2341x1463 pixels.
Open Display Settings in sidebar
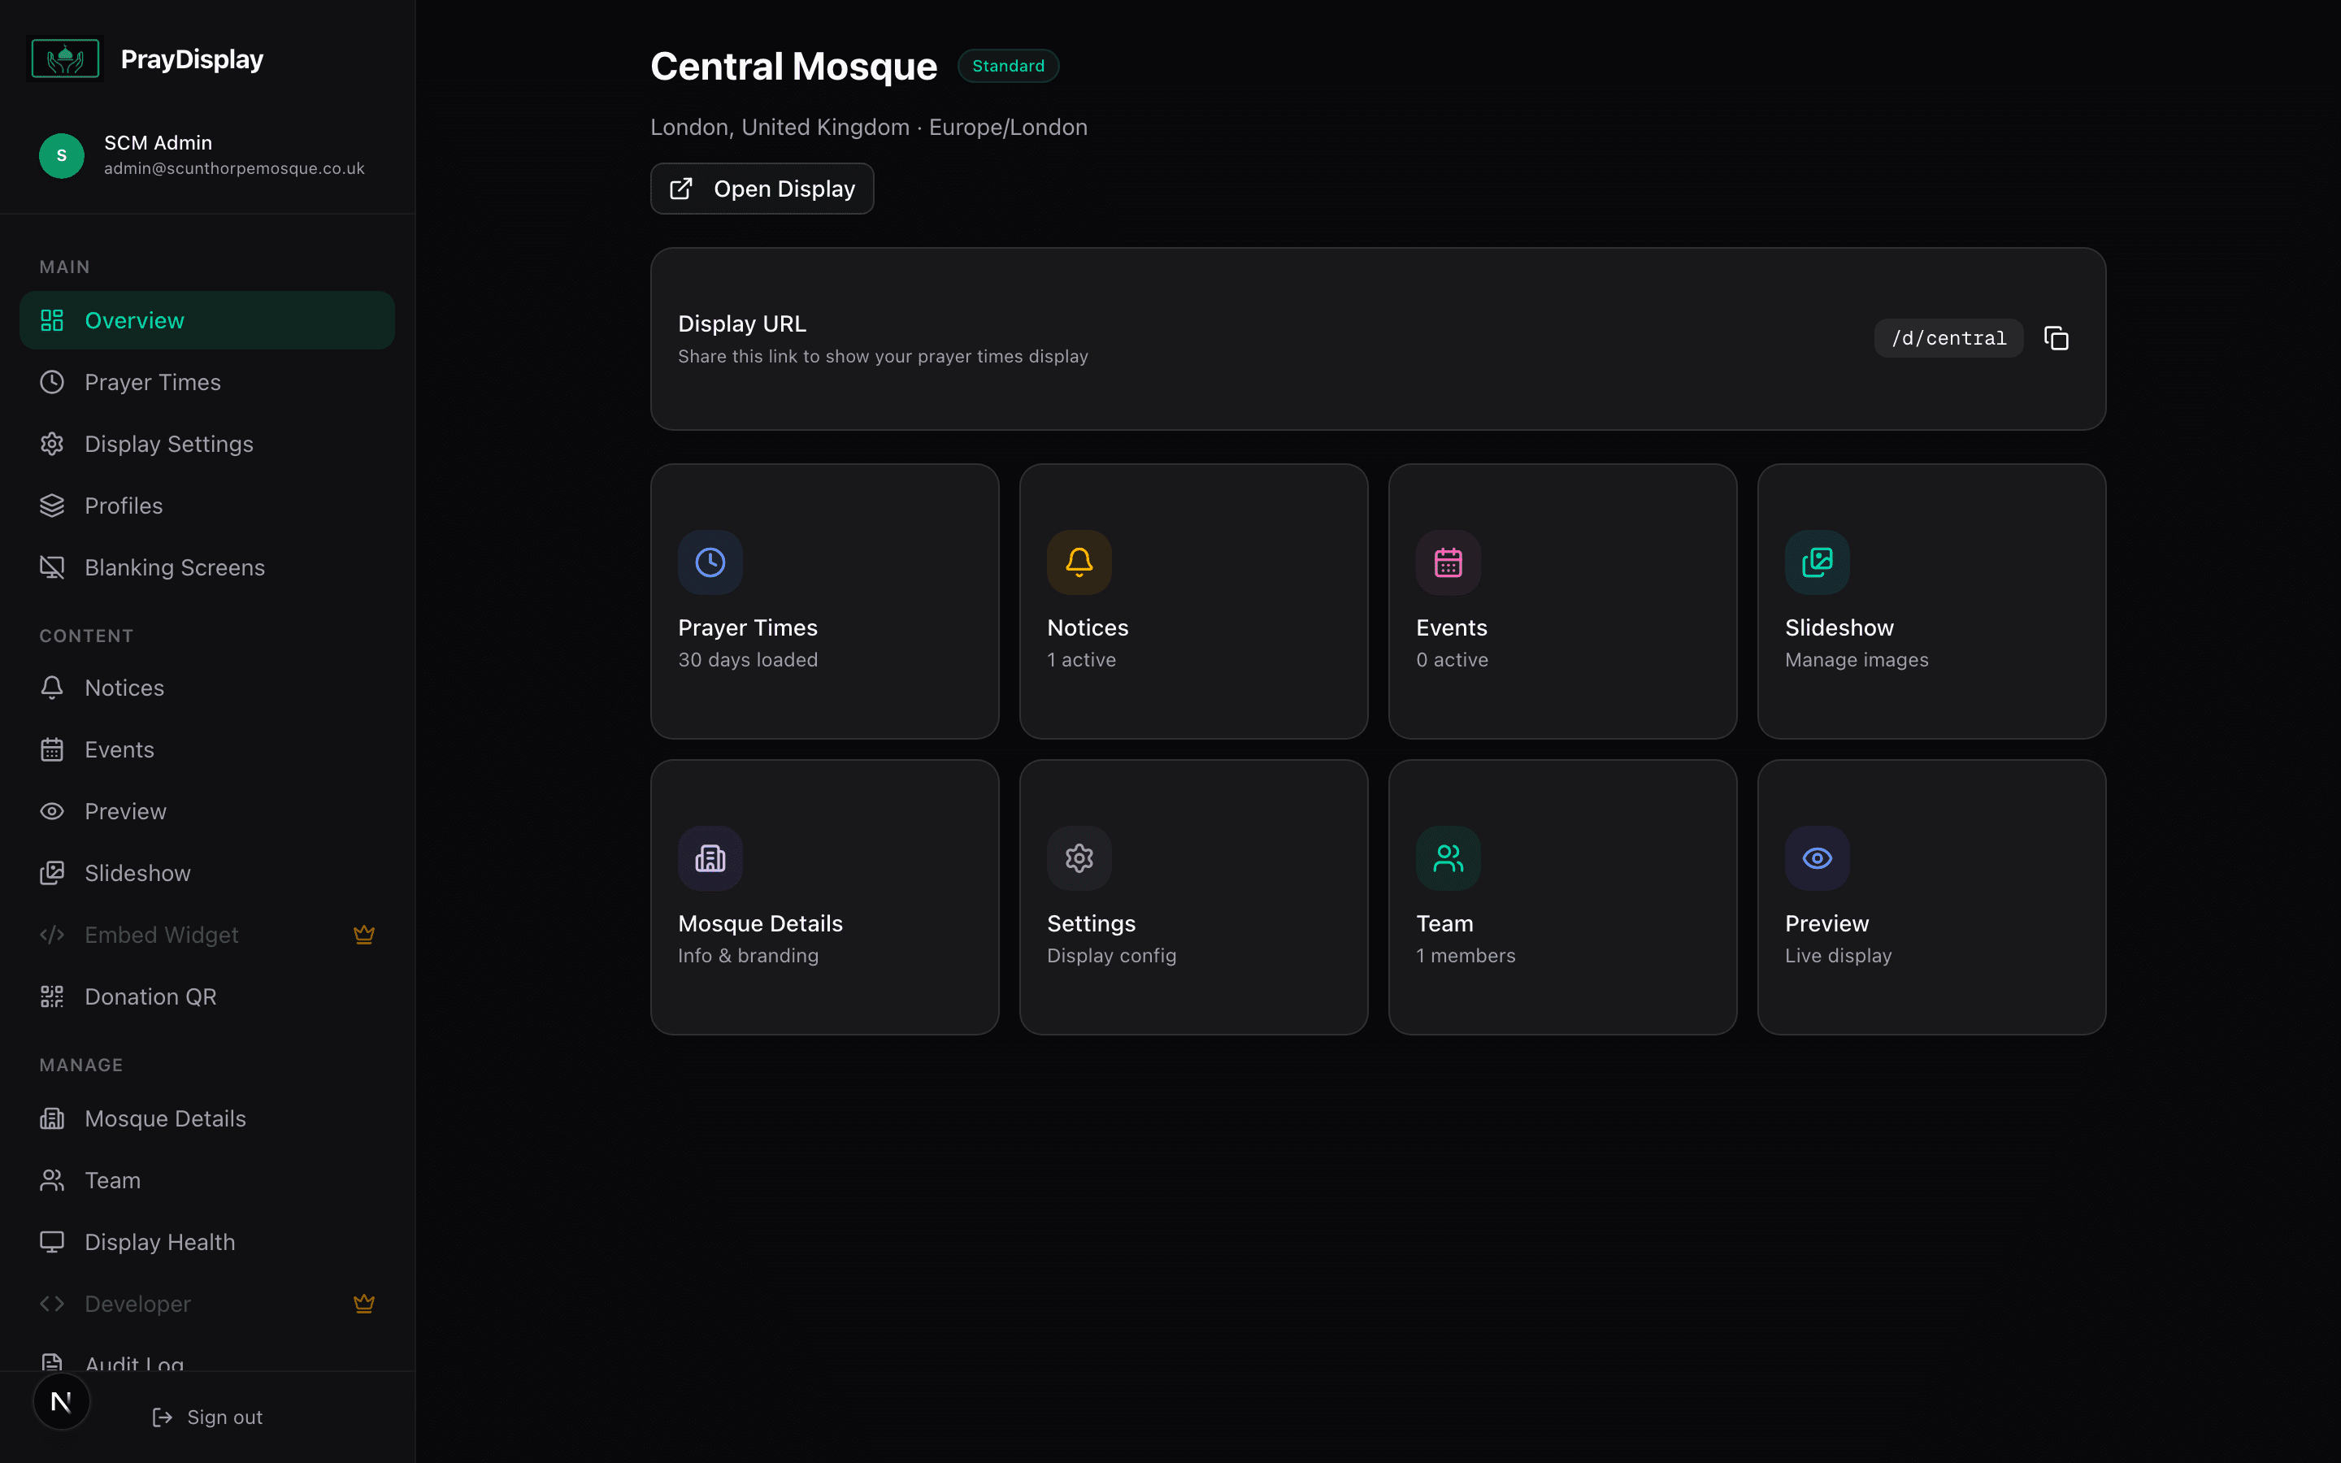click(168, 444)
